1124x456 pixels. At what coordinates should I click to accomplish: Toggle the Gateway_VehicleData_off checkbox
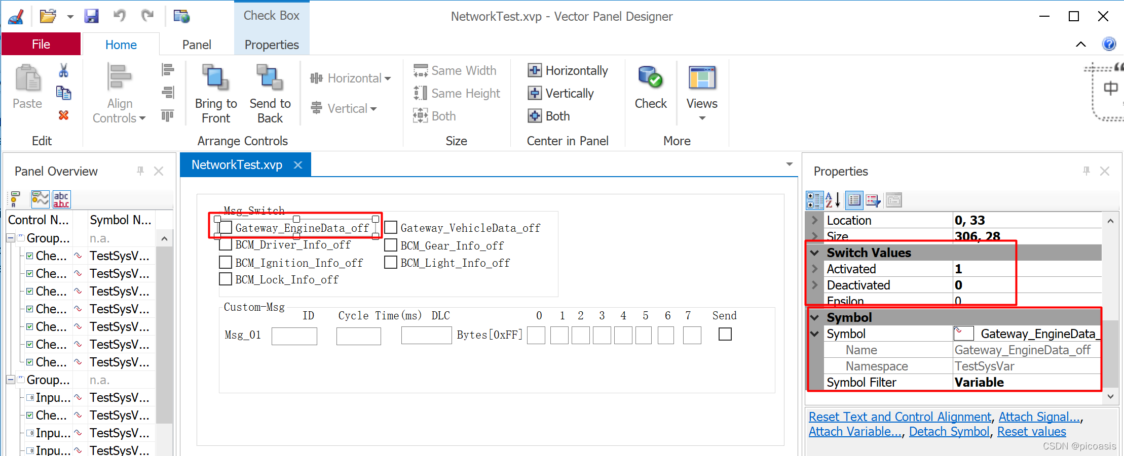click(x=391, y=228)
